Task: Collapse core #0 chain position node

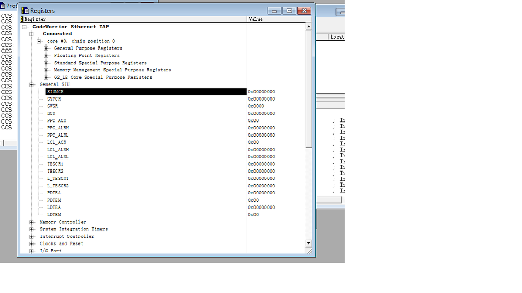Action: (x=39, y=41)
